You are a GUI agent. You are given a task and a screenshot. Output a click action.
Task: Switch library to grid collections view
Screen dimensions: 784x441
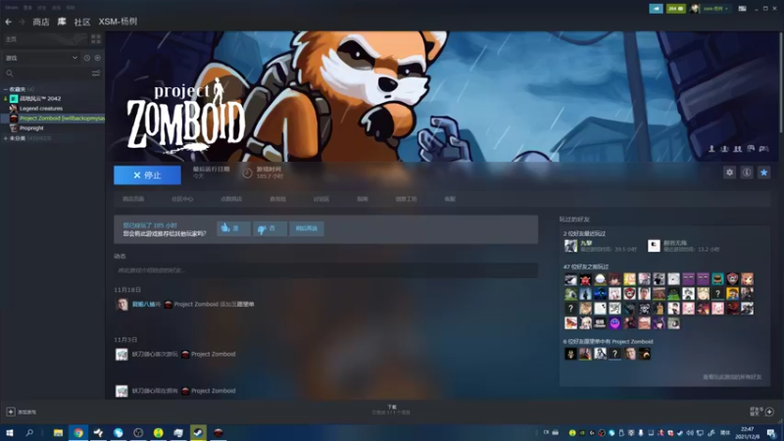(x=96, y=39)
